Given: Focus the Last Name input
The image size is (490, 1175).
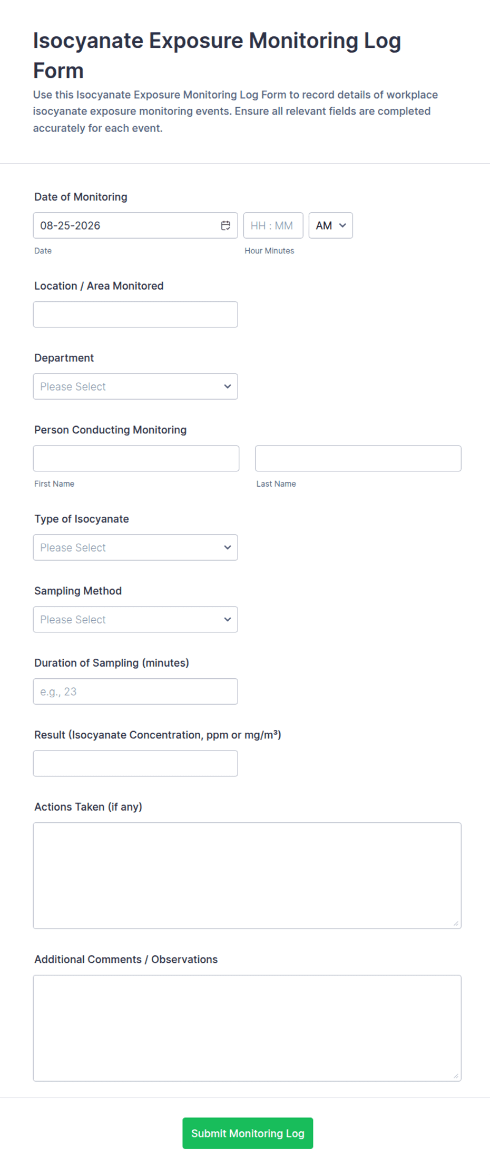Looking at the screenshot, I should (x=358, y=458).
